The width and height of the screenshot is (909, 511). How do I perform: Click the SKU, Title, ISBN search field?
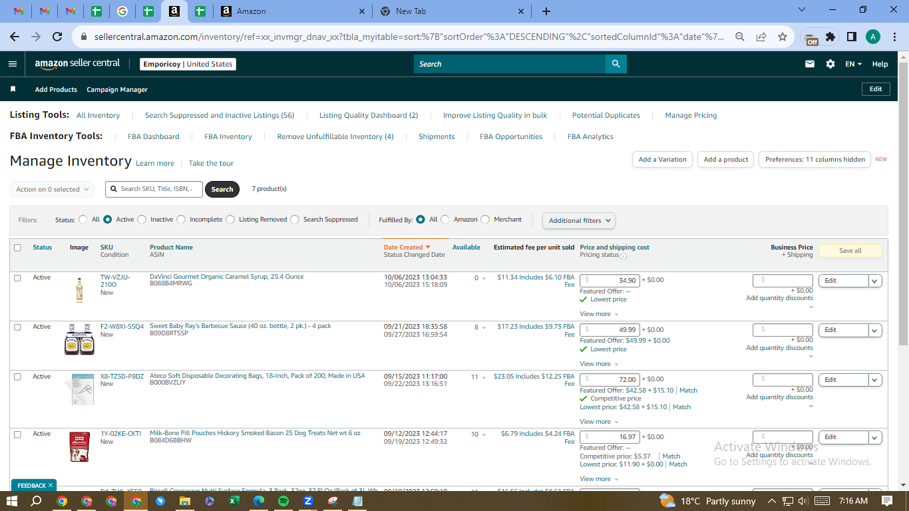[x=154, y=189]
